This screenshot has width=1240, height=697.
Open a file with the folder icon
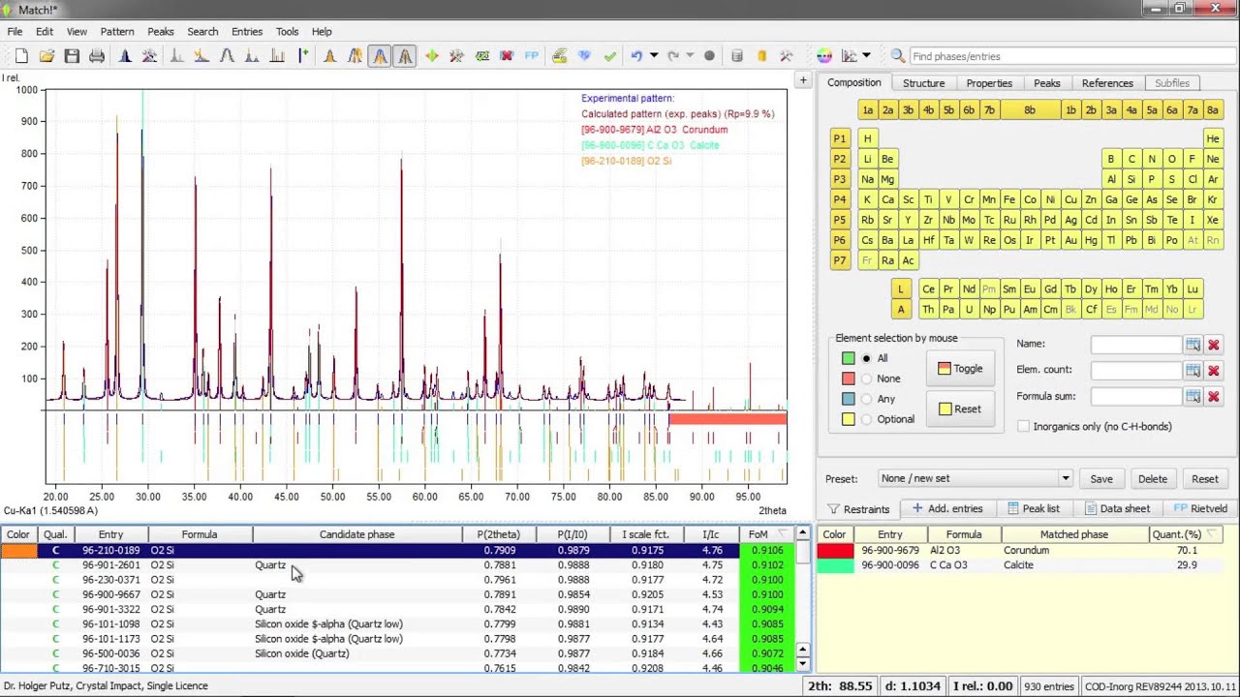(x=46, y=56)
